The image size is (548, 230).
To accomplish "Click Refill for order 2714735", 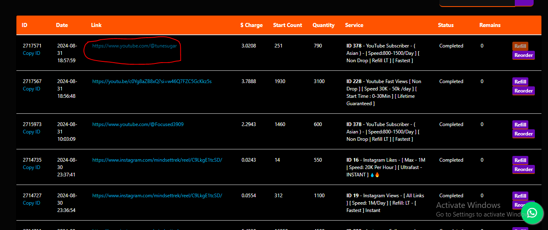I will pyautogui.click(x=520, y=160).
